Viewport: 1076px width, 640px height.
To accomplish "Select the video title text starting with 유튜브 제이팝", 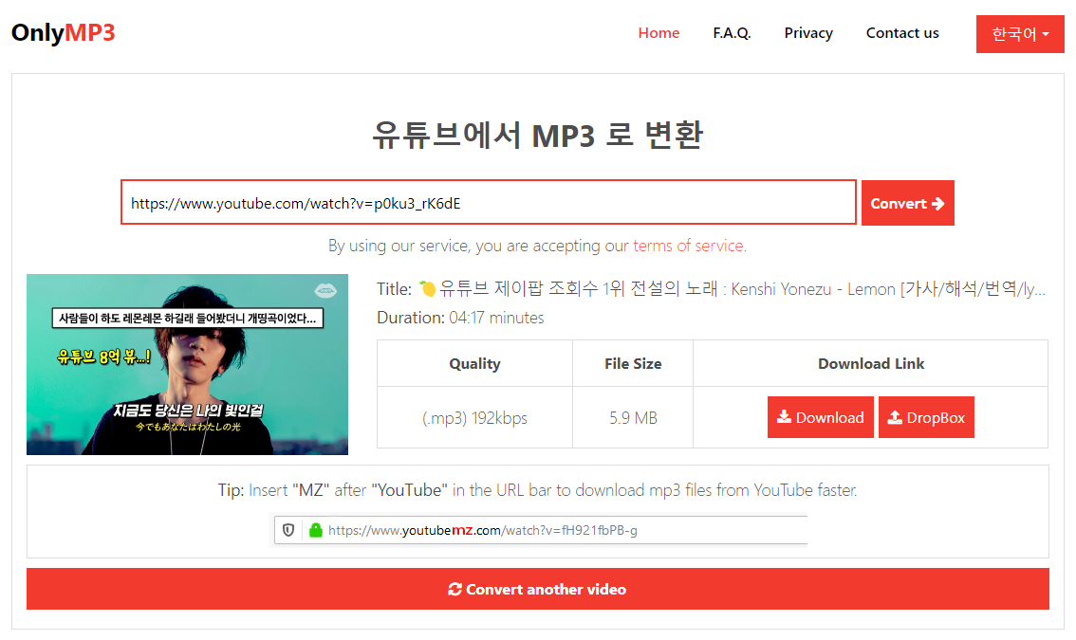I will (x=741, y=289).
